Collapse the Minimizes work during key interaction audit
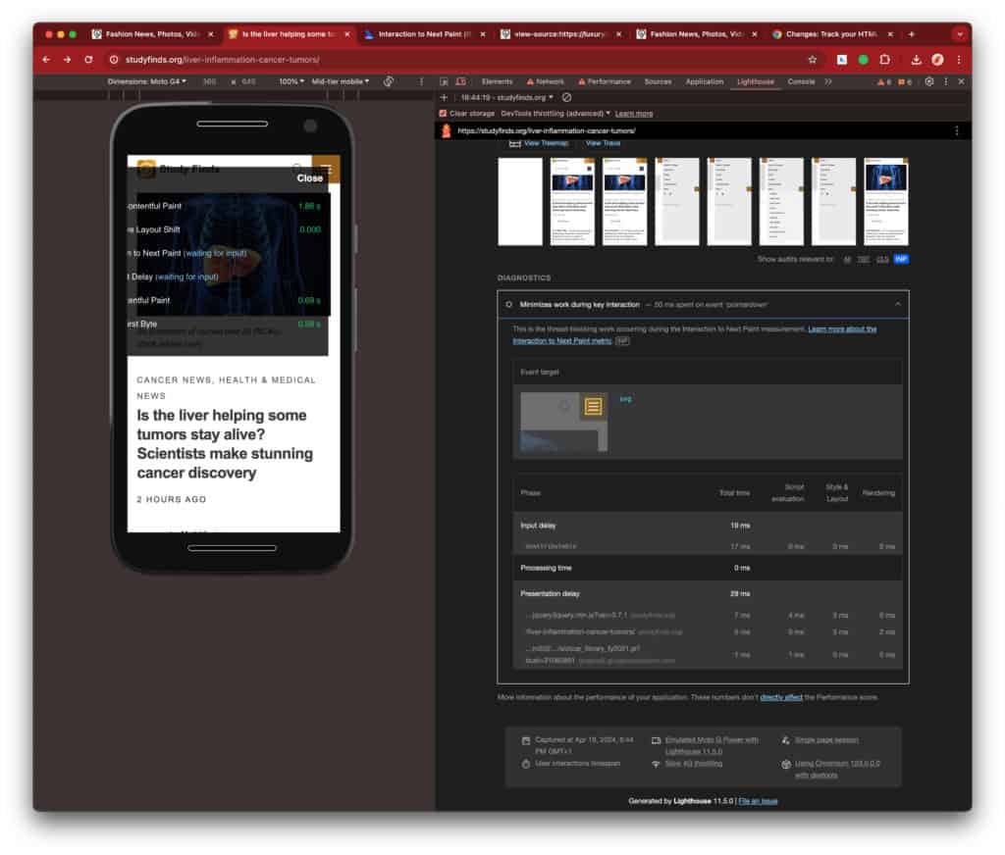Screen dimensions: 1005x855 point(897,305)
